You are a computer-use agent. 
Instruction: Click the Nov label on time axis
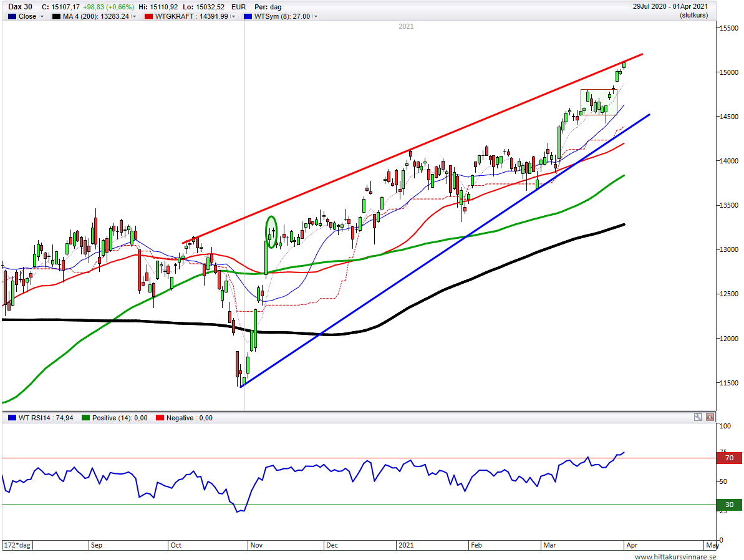[x=257, y=545]
